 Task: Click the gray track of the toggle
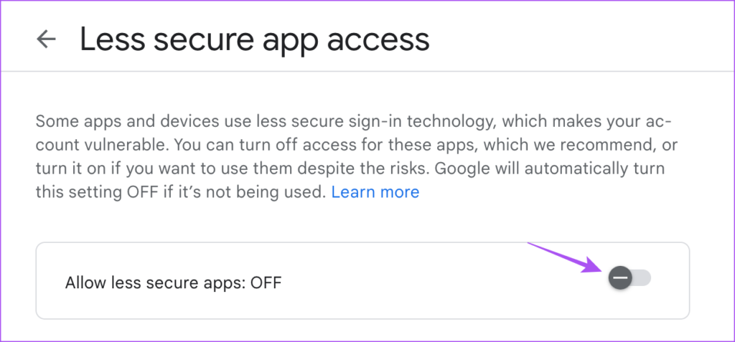tap(642, 277)
